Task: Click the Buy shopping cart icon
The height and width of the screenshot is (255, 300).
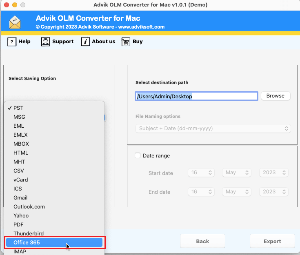Action: coord(126,42)
